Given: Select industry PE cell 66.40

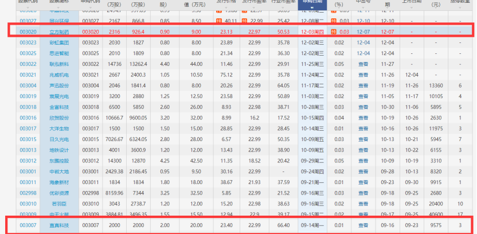Looking at the screenshot, I should click(x=284, y=225).
